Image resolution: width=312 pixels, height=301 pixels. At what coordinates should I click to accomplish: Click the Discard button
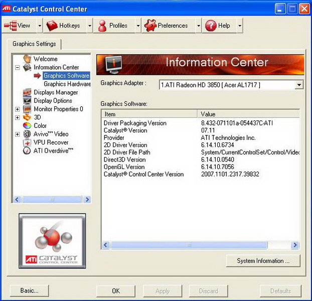tap(208, 291)
